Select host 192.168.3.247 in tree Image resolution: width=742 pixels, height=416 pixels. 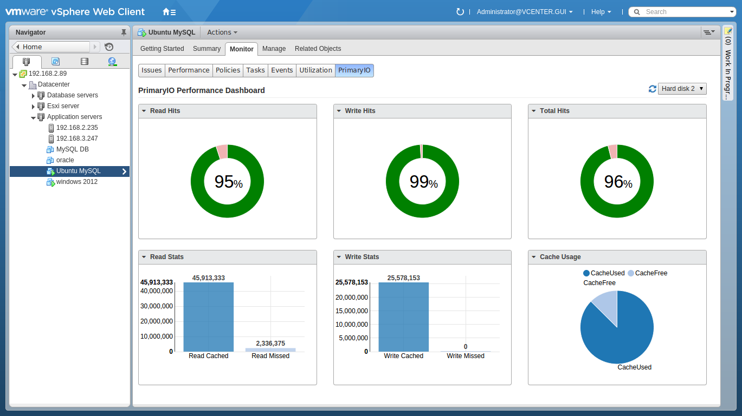(x=77, y=138)
